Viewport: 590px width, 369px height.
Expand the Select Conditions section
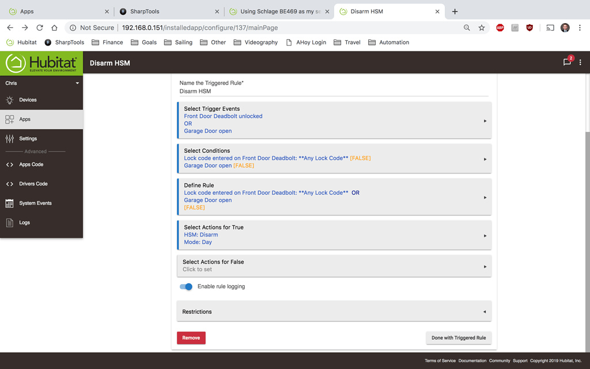[x=334, y=158]
